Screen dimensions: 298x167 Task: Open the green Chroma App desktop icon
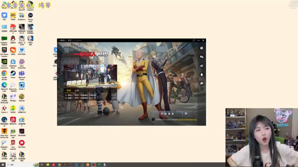click(13, 133)
